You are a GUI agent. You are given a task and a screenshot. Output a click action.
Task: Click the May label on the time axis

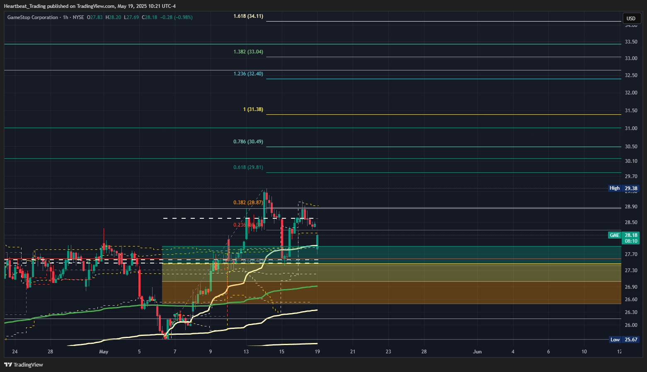point(104,352)
